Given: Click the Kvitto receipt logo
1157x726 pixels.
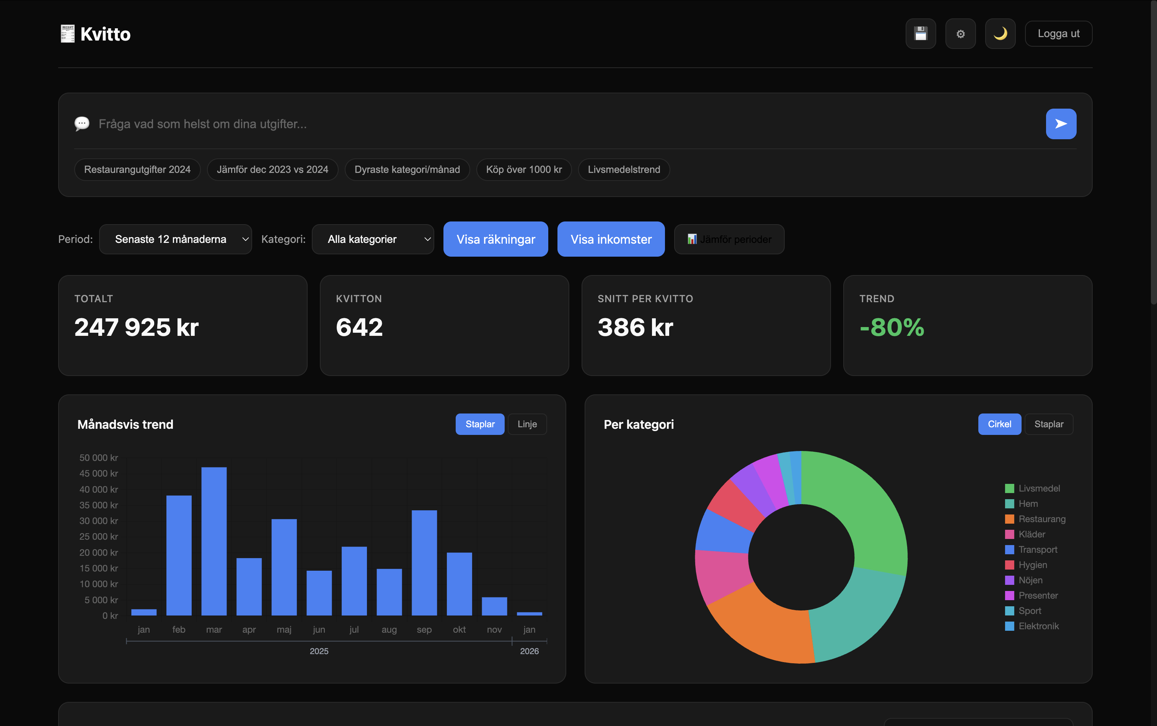Looking at the screenshot, I should pyautogui.click(x=67, y=33).
